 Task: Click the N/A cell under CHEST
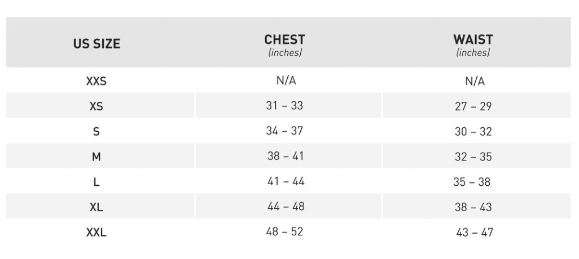286,81
